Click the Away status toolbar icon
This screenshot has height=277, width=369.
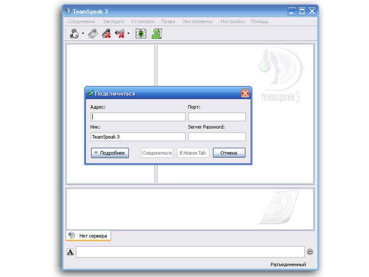click(74, 34)
